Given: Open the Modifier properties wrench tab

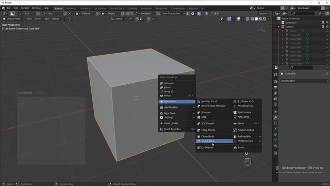Looking at the screenshot, I should pyautogui.click(x=275, y=117).
